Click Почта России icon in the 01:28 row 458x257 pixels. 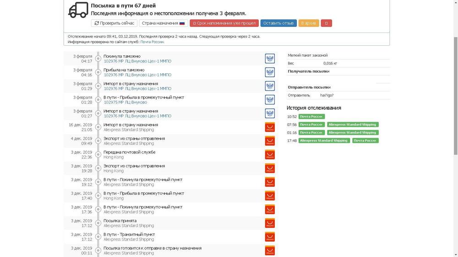click(x=270, y=100)
